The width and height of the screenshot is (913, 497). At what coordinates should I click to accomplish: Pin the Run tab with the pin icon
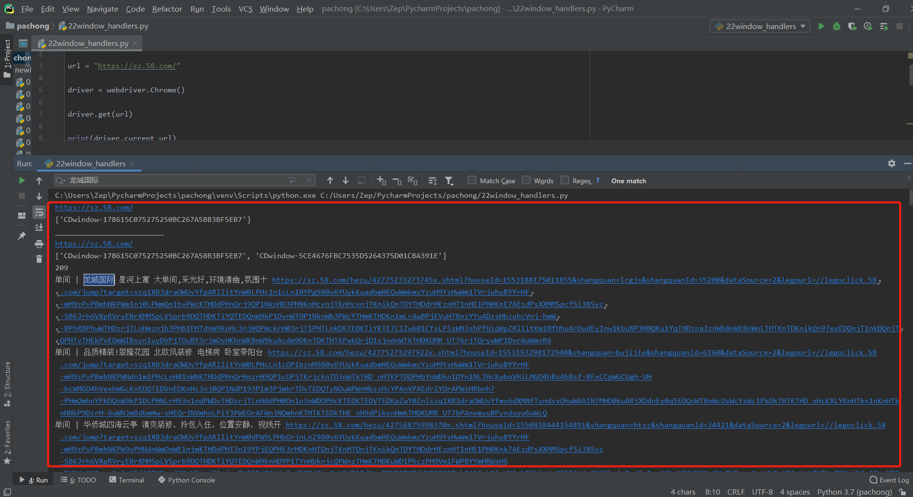[x=22, y=236]
